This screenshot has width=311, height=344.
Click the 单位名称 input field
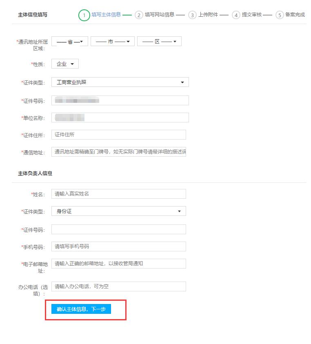pos(120,118)
